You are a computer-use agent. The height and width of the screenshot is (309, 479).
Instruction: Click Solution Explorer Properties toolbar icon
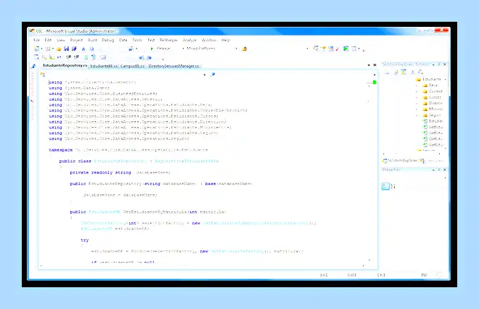point(387,72)
